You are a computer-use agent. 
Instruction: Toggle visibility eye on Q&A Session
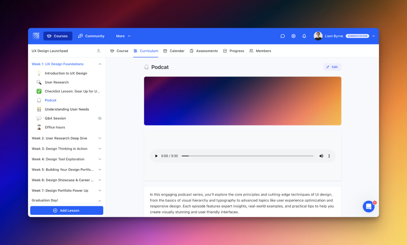[100, 118]
